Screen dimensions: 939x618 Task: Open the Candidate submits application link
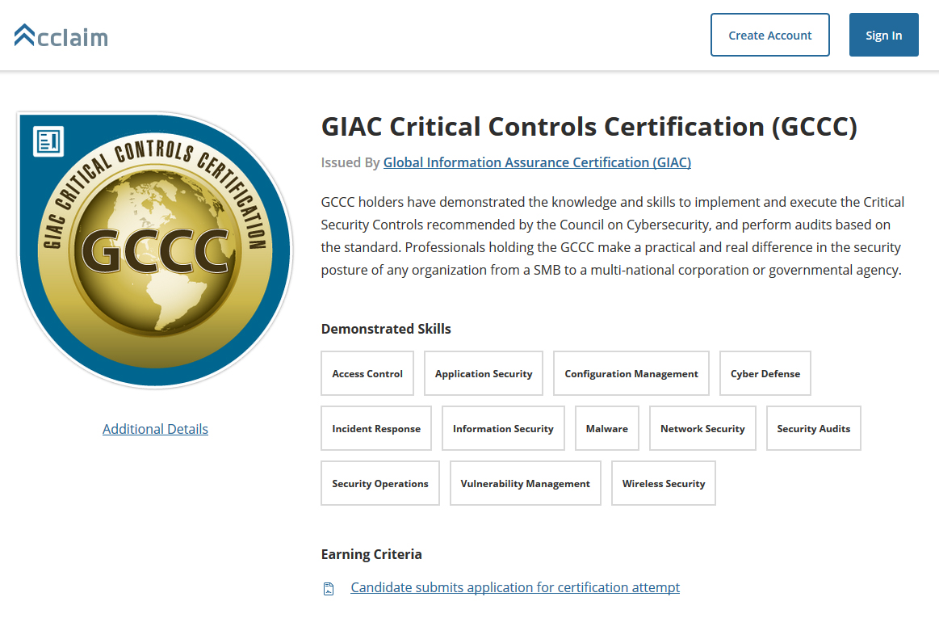[x=515, y=587]
